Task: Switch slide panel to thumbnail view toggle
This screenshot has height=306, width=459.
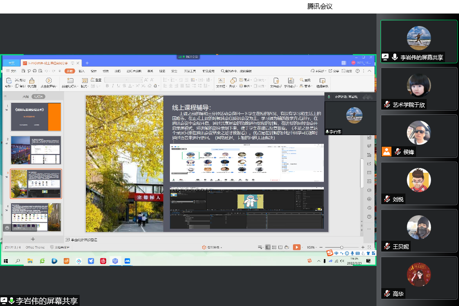Action: point(38,97)
